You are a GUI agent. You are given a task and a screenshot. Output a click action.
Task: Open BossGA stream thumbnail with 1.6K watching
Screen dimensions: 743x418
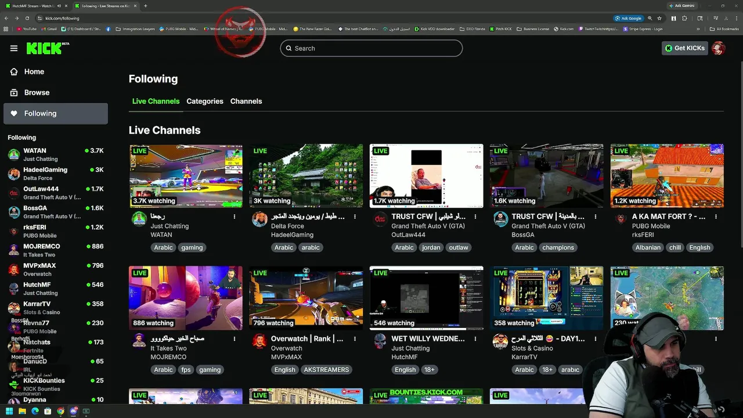coord(546,176)
